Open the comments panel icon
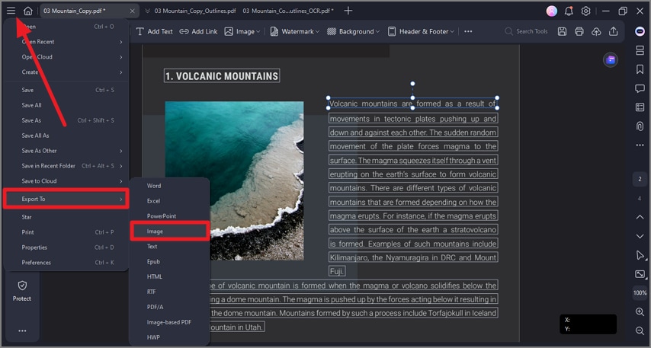 tap(640, 88)
